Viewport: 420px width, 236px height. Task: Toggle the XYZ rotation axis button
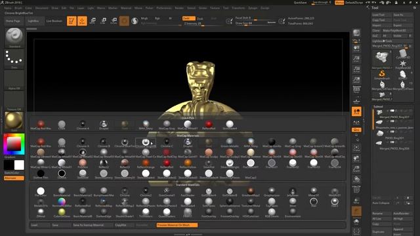[356, 130]
